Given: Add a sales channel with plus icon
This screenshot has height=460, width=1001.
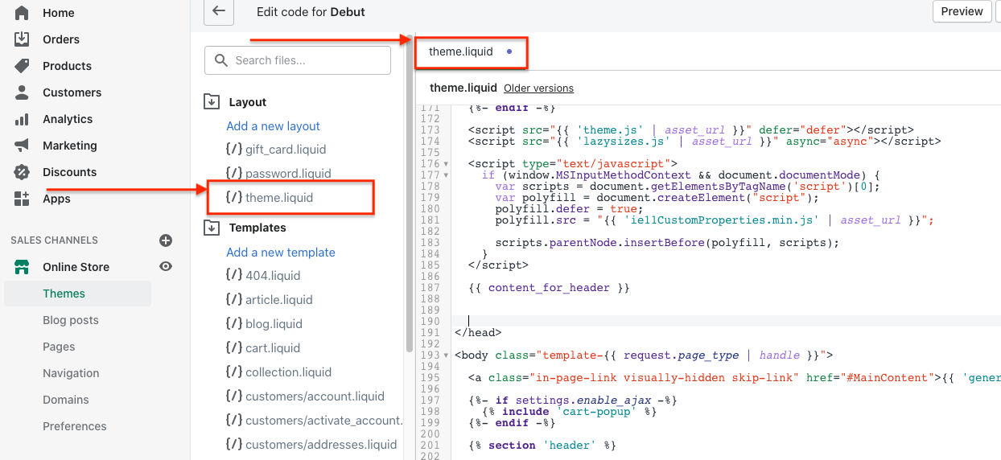Looking at the screenshot, I should coord(166,240).
